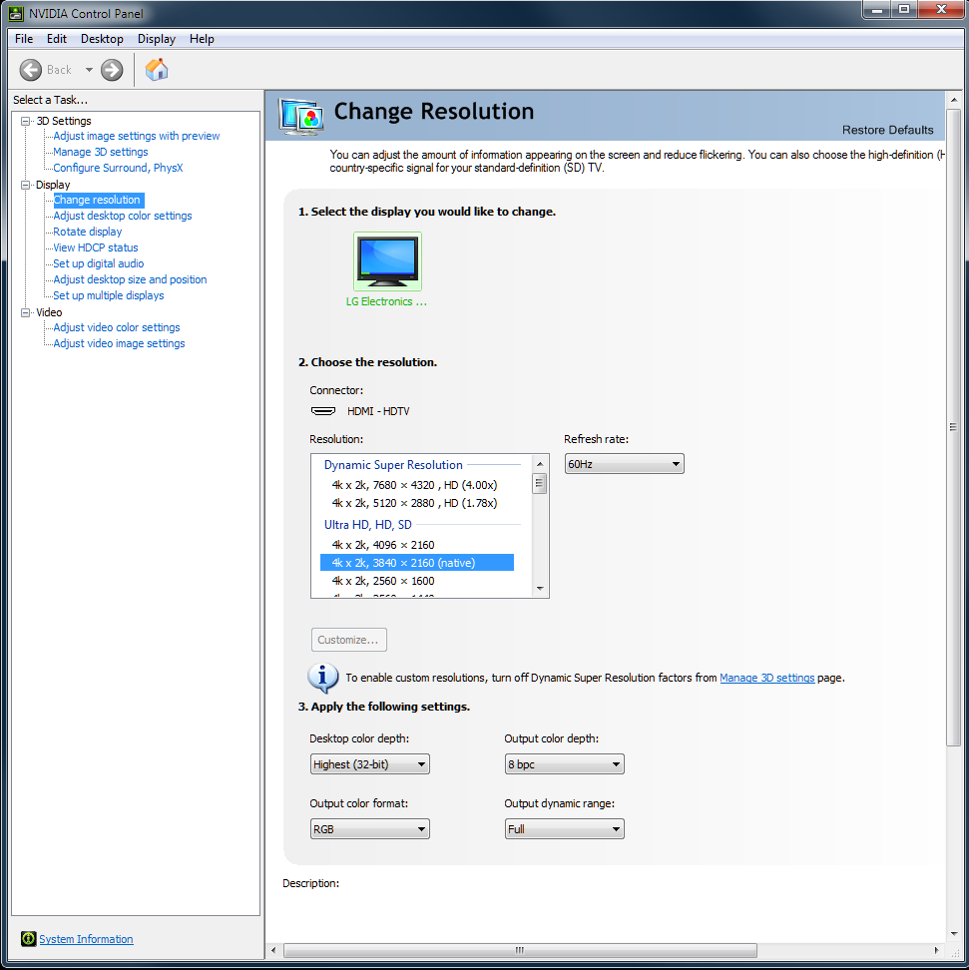Click the Dynamic Super Resolution group header
Screen dimensions: 969x970
point(393,465)
